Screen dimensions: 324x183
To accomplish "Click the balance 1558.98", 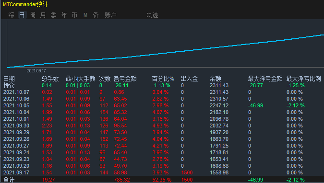I will (219, 172).
